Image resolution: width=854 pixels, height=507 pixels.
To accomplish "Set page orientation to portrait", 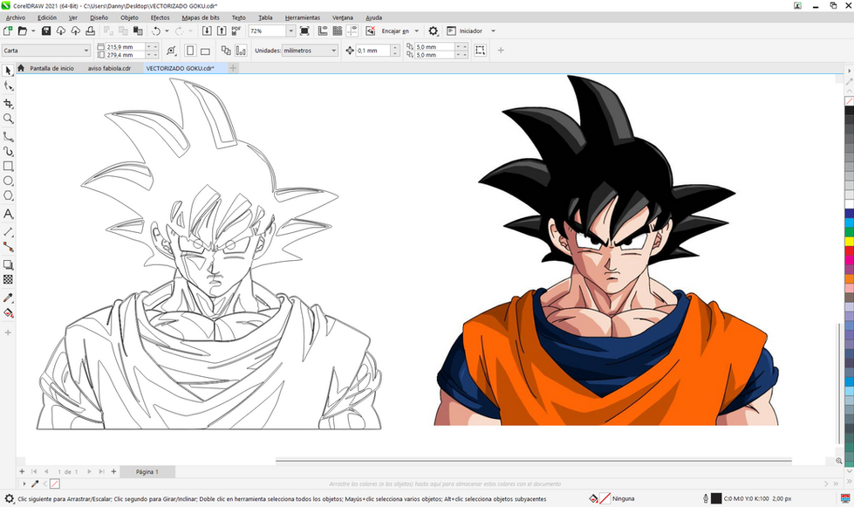I will 190,51.
